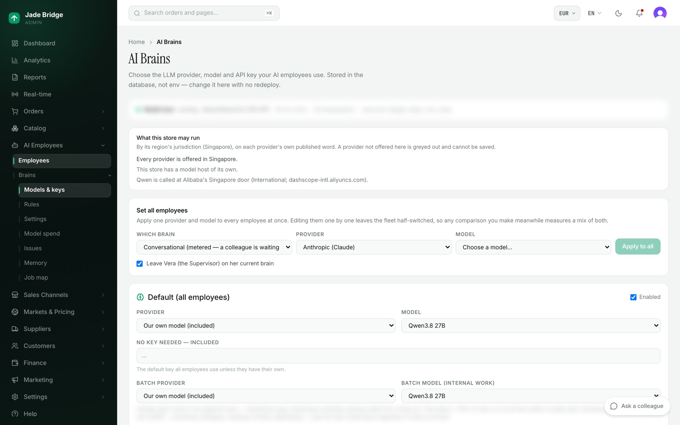This screenshot has width=680, height=425.
Task: Click the Sales Channels store icon
Action: [15, 295]
